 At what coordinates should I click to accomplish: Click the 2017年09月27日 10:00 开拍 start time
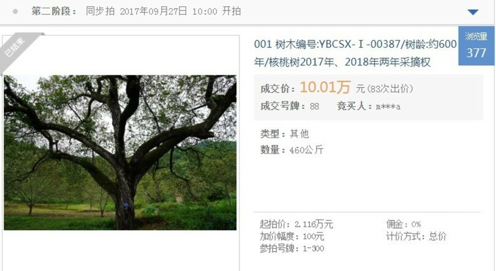pyautogui.click(x=180, y=12)
